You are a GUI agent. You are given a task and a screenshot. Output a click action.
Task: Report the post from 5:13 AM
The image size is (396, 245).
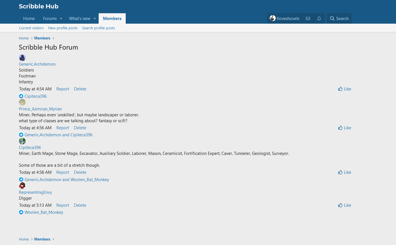pos(63,205)
